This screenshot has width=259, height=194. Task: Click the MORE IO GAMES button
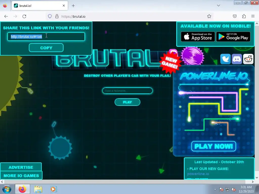point(21,176)
